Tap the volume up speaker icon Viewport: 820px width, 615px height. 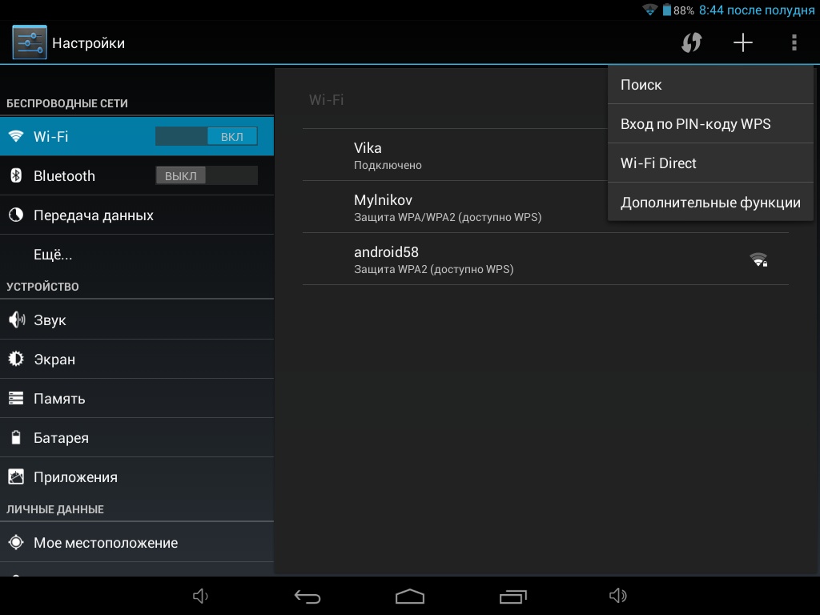[617, 597]
